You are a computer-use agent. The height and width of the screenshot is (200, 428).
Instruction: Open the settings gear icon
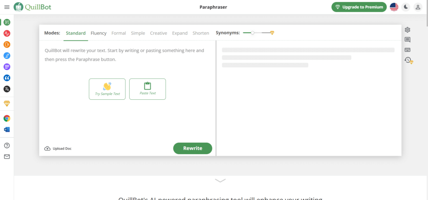pyautogui.click(x=408, y=30)
